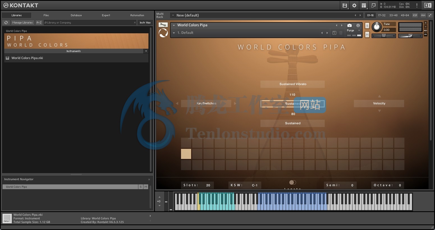Image resolution: width=435 pixels, height=230 pixels.
Task: Minimize the World Colors Pipa header
Action: click(425, 27)
